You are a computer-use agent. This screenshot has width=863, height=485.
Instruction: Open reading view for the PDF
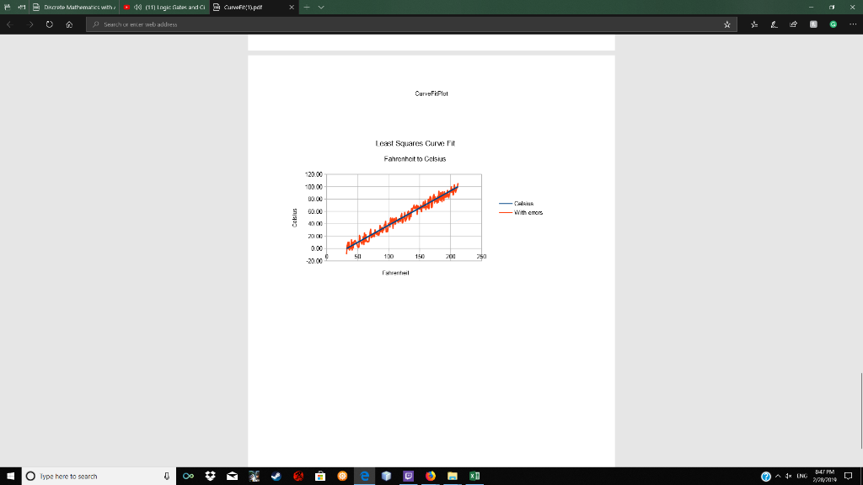(x=812, y=24)
